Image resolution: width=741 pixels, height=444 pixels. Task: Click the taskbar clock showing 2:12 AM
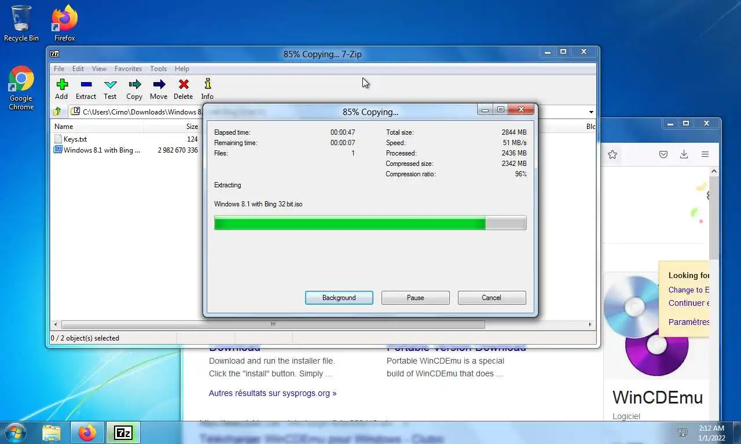click(710, 432)
